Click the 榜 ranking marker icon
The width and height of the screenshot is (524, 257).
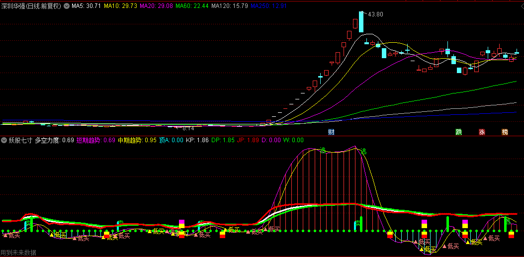coord(505,132)
